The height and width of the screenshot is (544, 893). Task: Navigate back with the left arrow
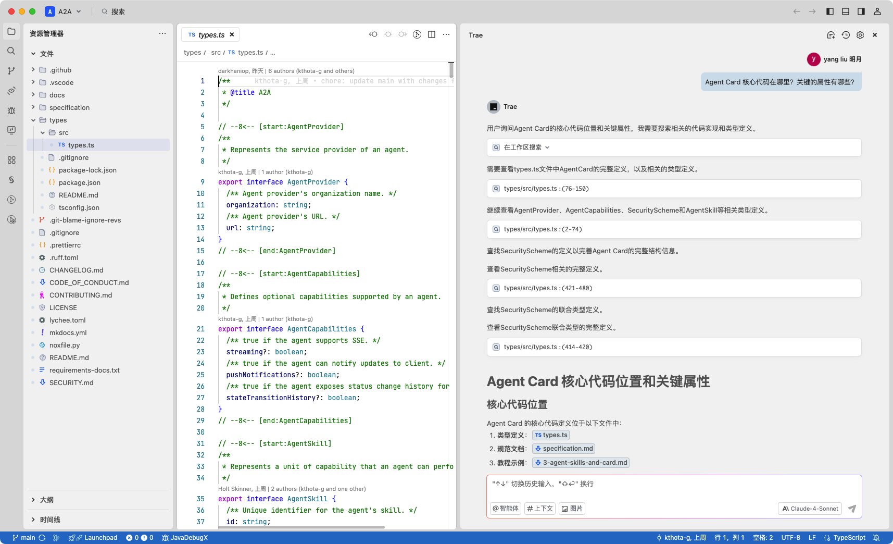click(797, 11)
